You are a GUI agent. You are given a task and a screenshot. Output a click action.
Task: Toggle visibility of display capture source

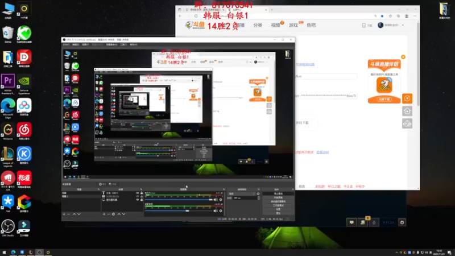pyautogui.click(x=138, y=200)
